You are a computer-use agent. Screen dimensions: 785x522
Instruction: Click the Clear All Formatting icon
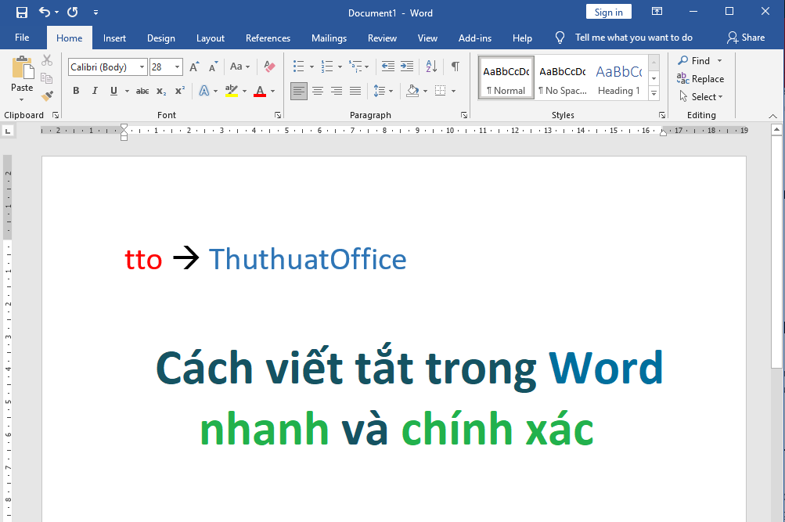(270, 67)
